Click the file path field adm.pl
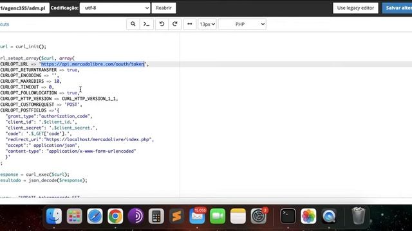Image resolution: width=412 pixels, height=231 pixels. [24, 8]
